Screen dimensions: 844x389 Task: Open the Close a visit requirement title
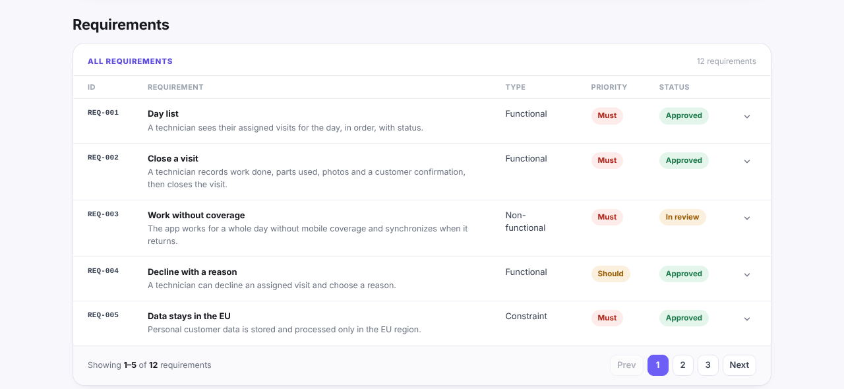click(x=173, y=159)
